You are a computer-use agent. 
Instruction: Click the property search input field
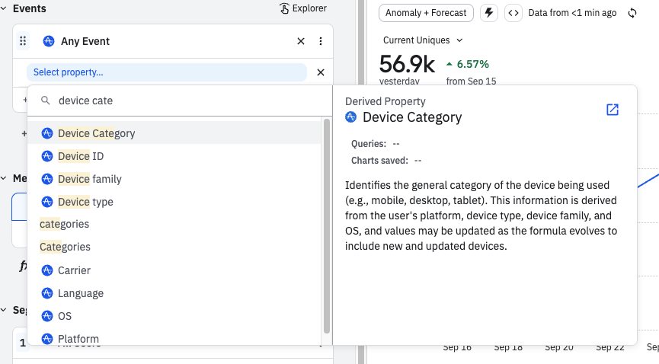tap(183, 101)
